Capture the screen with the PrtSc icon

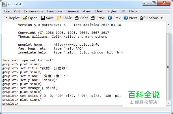[93, 18]
